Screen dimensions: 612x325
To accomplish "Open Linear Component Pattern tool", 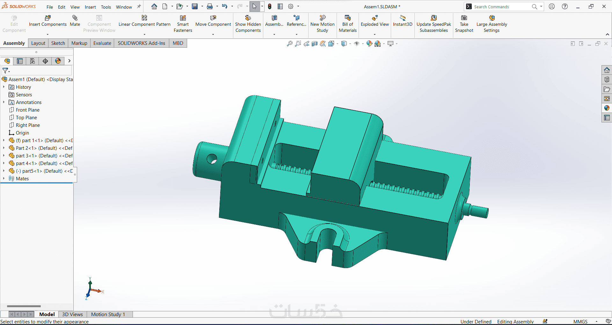I will coord(144,21).
